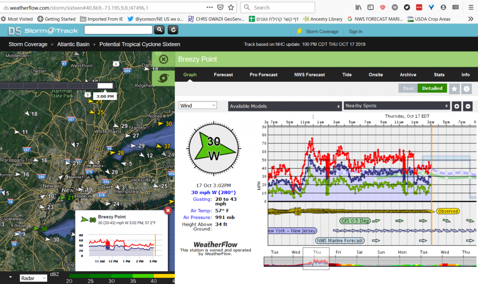Bookmark this page with the star icon
Screen dimensions: 478x284
click(231, 7)
